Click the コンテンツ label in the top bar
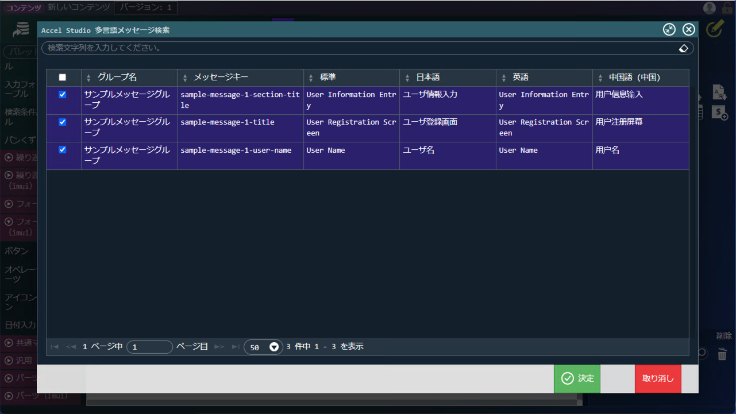Viewport: 736px width, 414px height. (24, 7)
